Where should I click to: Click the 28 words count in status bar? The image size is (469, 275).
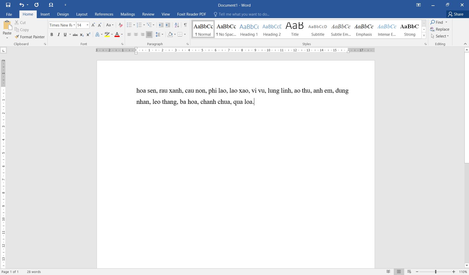click(x=34, y=272)
